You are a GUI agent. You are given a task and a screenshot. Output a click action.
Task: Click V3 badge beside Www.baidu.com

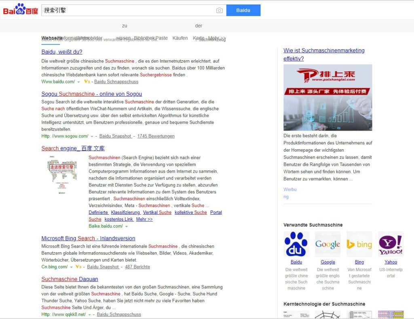click(x=87, y=81)
